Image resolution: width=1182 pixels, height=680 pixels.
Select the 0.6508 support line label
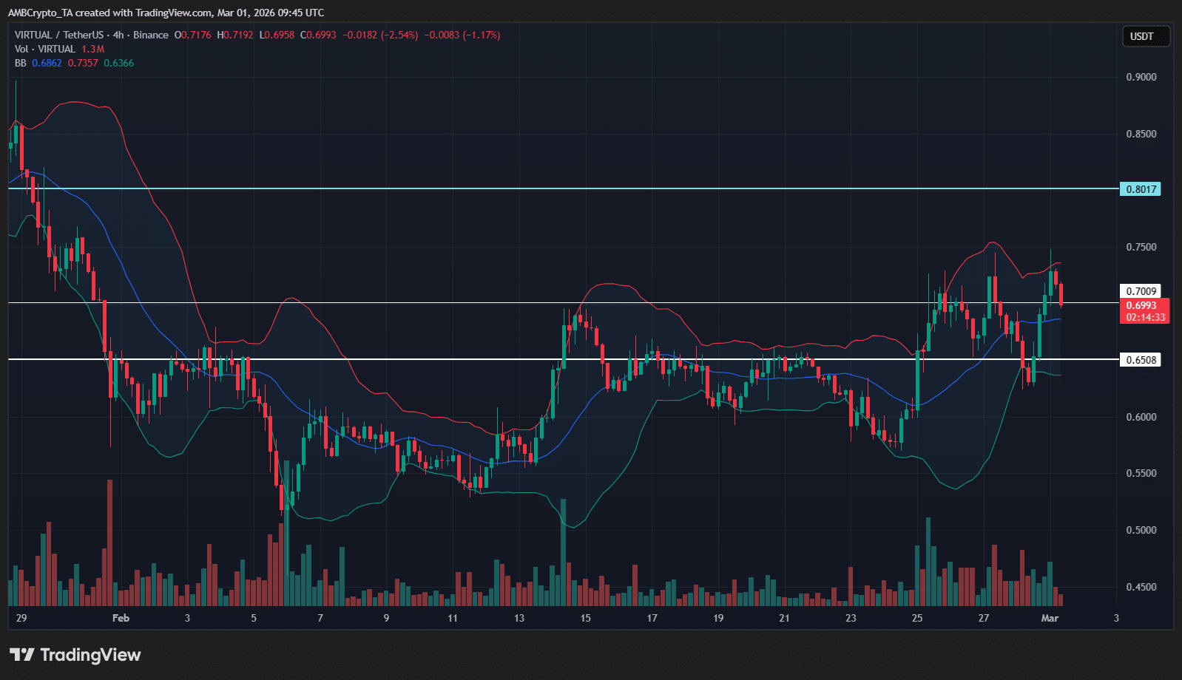(x=1140, y=360)
